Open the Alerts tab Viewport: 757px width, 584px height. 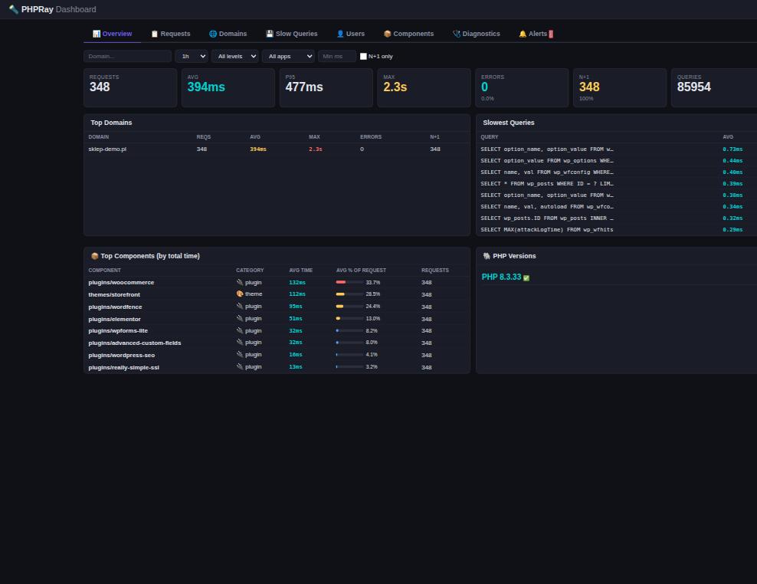536,34
